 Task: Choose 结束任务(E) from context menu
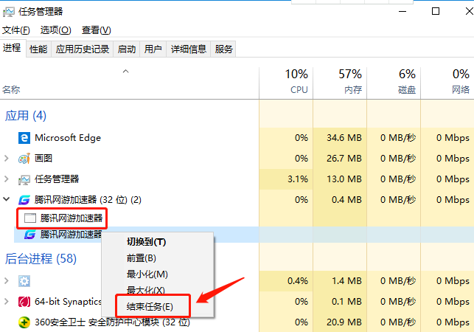[x=150, y=306]
